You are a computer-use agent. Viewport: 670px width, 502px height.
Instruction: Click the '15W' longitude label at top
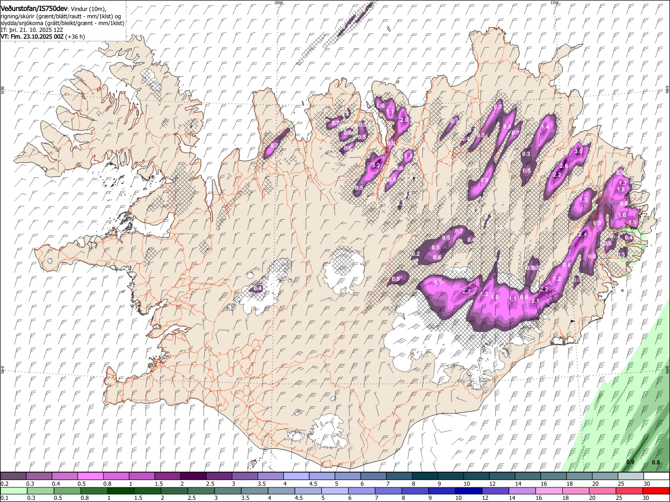(x=554, y=3)
